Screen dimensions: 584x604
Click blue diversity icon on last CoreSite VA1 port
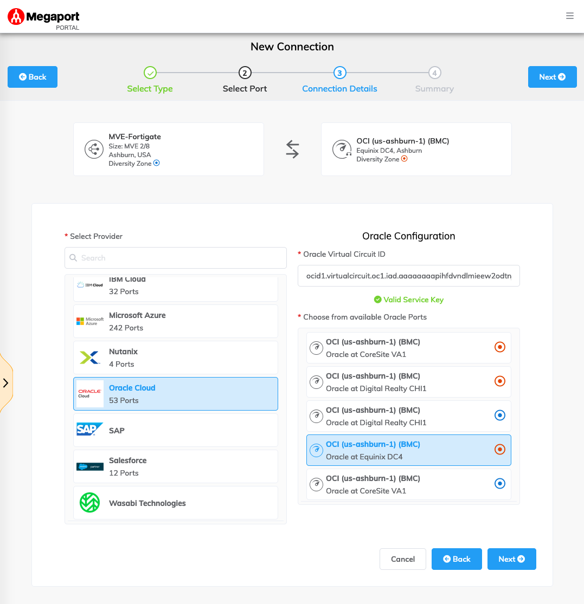tap(500, 483)
